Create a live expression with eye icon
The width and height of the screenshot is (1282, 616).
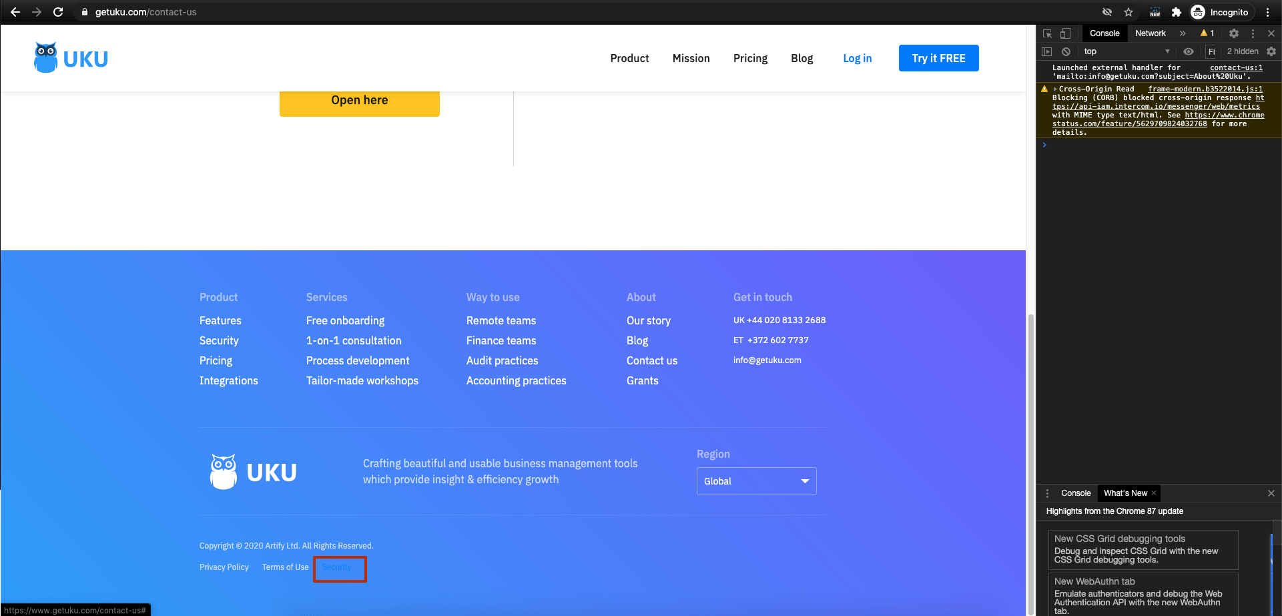pyautogui.click(x=1189, y=51)
